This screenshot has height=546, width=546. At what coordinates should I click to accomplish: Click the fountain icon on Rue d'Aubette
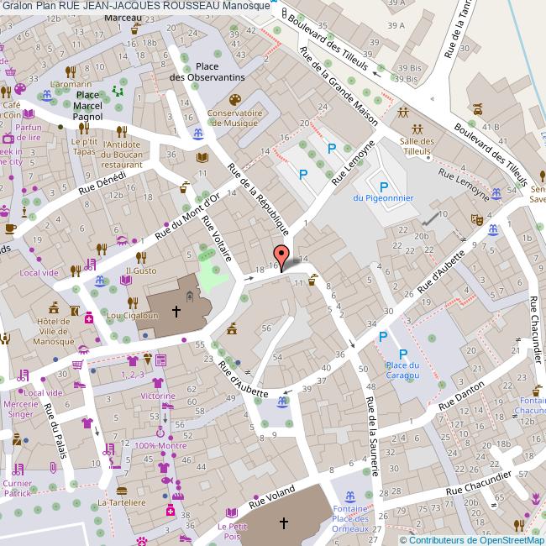pos(281,402)
